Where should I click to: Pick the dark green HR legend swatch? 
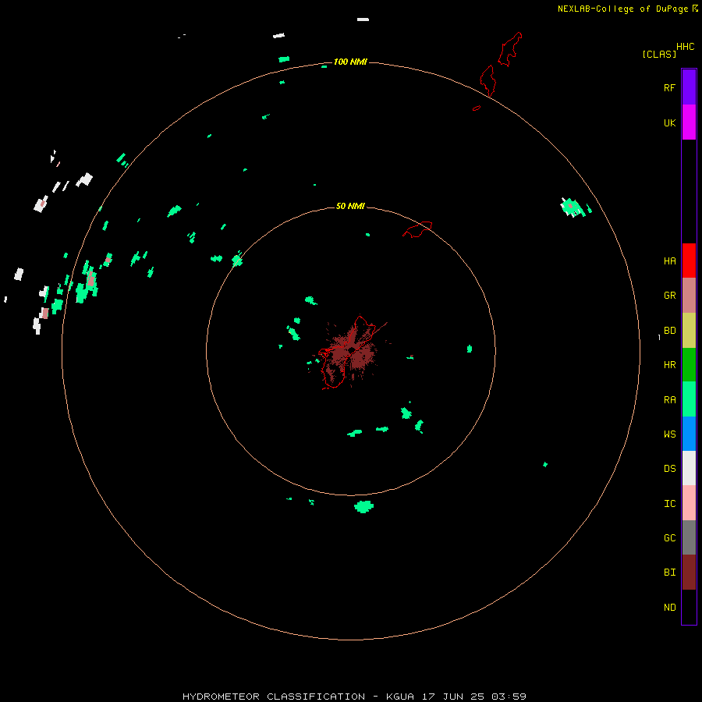click(689, 365)
